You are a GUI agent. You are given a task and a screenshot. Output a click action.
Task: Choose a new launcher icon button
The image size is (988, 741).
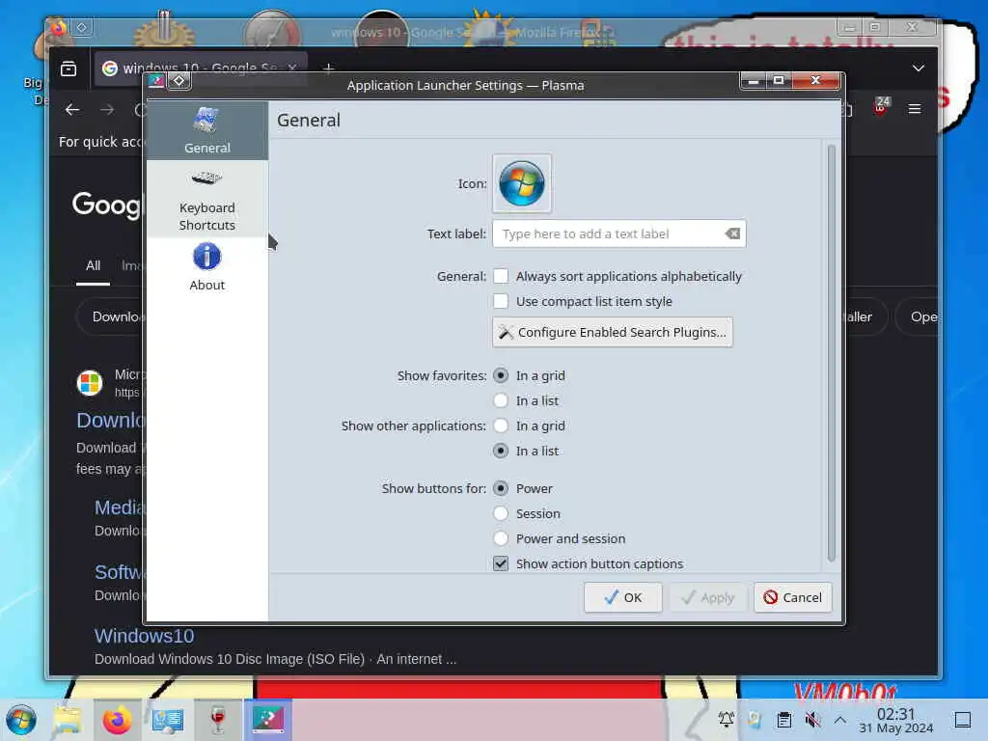pyautogui.click(x=522, y=183)
